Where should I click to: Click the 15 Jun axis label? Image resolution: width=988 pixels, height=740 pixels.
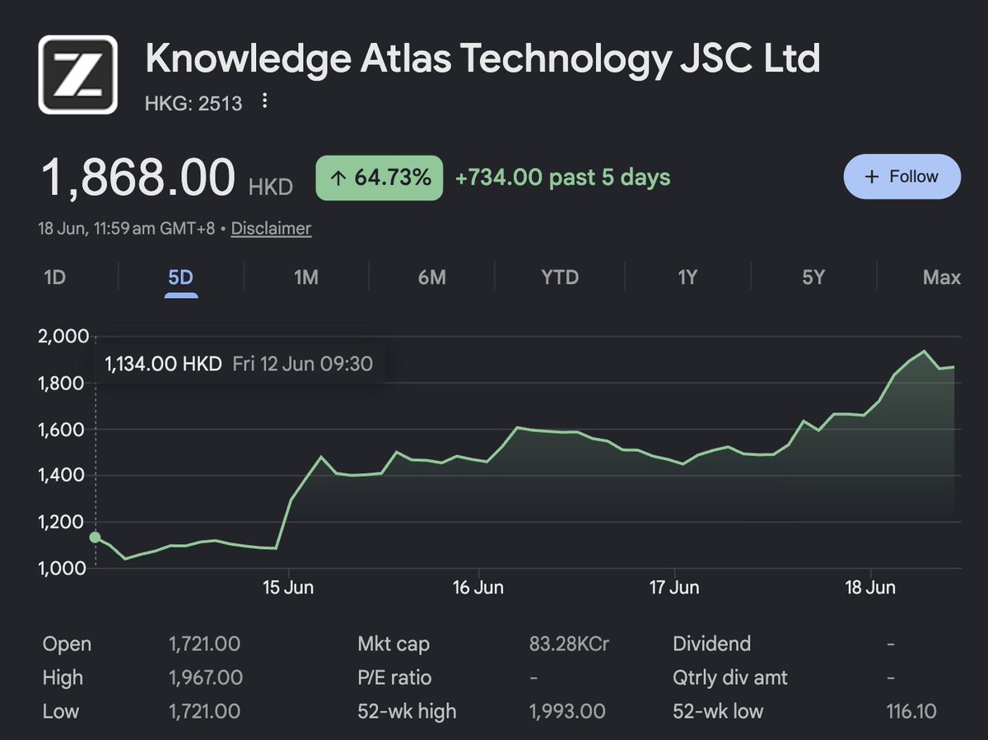[289, 587]
